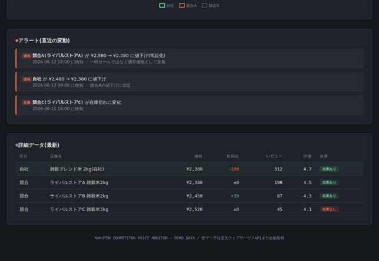This screenshot has width=379, height=261.
Task: Click the 4.7 rating value
Action: (x=307, y=169)
